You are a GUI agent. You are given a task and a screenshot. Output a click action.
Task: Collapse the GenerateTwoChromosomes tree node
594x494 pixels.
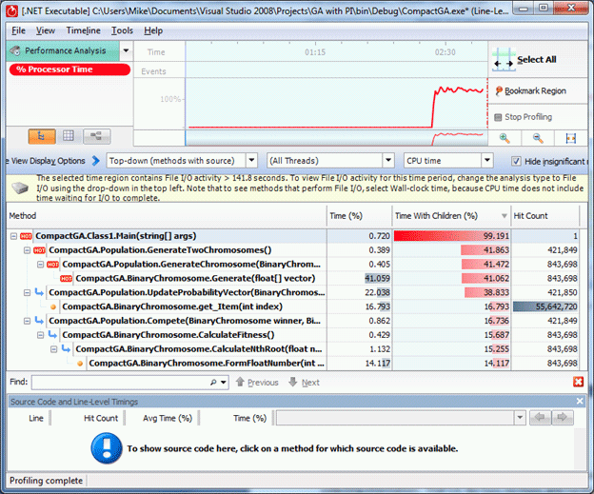pyautogui.click(x=27, y=250)
